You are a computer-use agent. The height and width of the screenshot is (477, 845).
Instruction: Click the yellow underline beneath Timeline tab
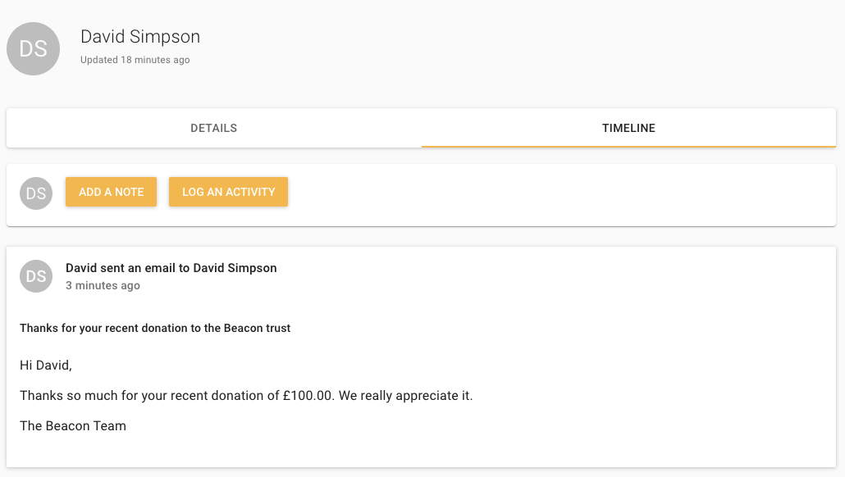[628, 146]
